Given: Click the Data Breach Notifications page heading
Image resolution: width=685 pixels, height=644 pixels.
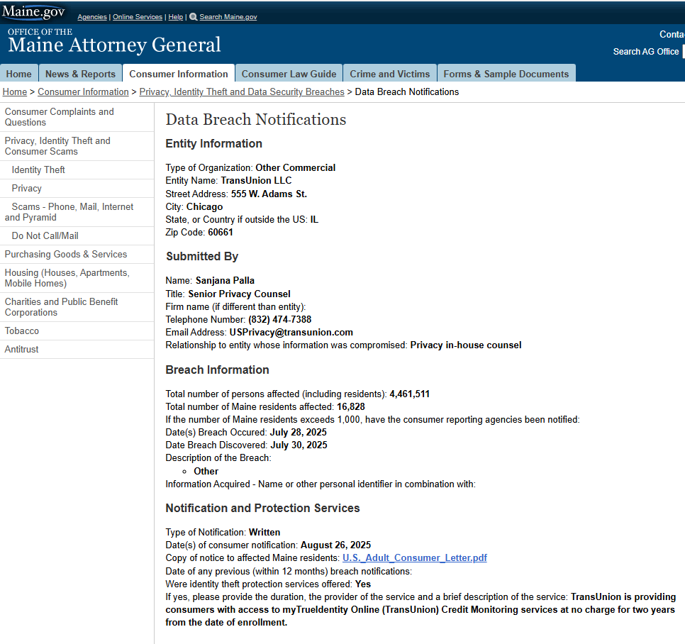Looking at the screenshot, I should pyautogui.click(x=255, y=120).
